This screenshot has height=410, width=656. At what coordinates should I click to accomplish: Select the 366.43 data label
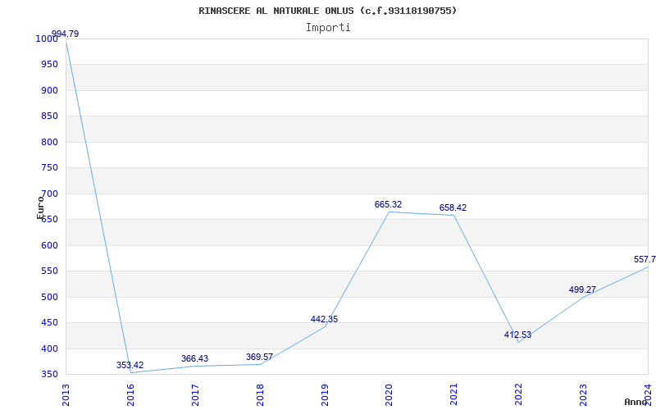(194, 358)
